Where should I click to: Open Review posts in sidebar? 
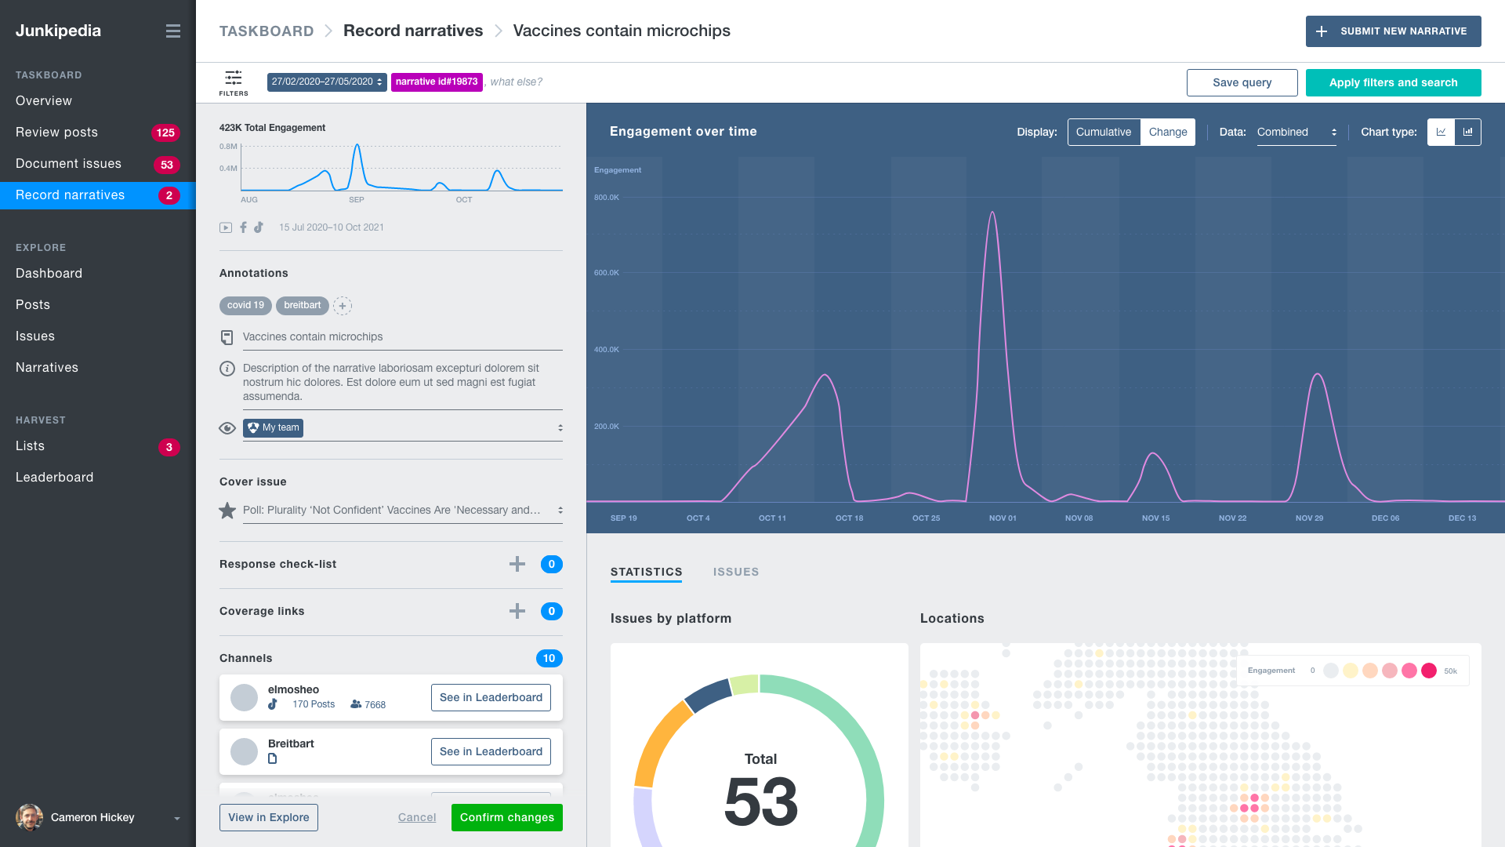pos(98,133)
